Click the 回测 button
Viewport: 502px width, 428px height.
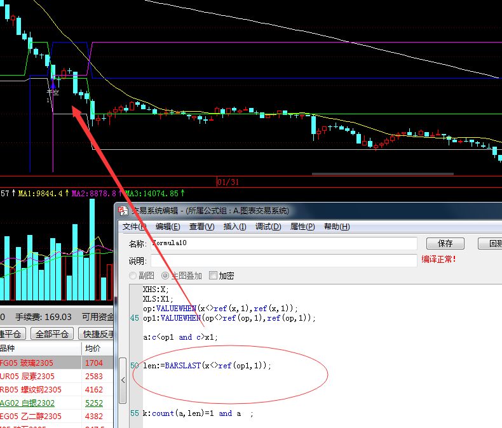coord(490,243)
